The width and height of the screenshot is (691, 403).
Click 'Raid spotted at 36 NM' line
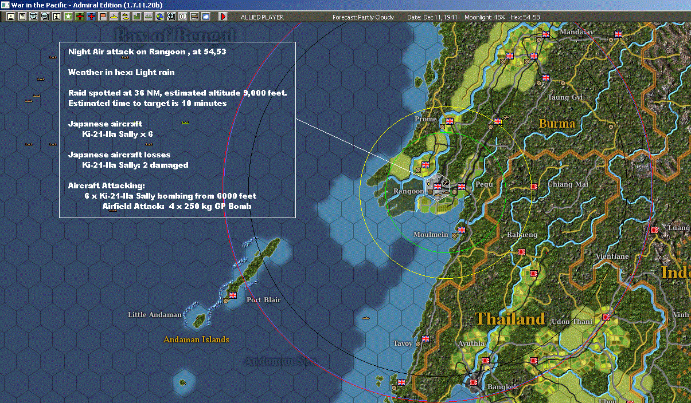point(177,93)
